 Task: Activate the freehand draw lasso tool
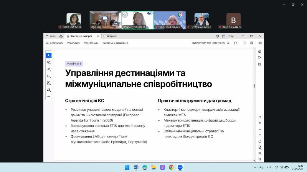click(49, 76)
